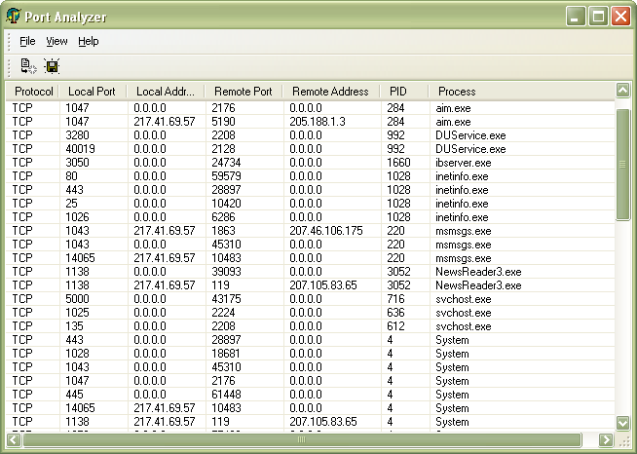This screenshot has width=637, height=454.
Task: Click local port 40019
Action: [x=80, y=149]
